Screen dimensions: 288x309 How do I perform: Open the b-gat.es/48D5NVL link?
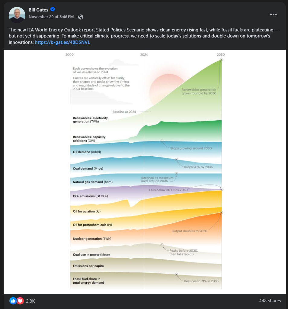[62, 42]
